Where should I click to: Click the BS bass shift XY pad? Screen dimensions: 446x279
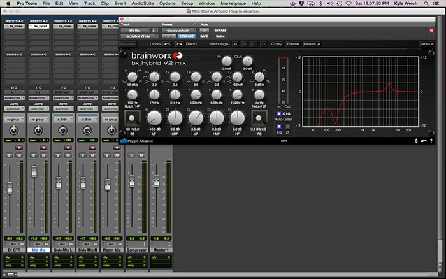(x=132, y=118)
